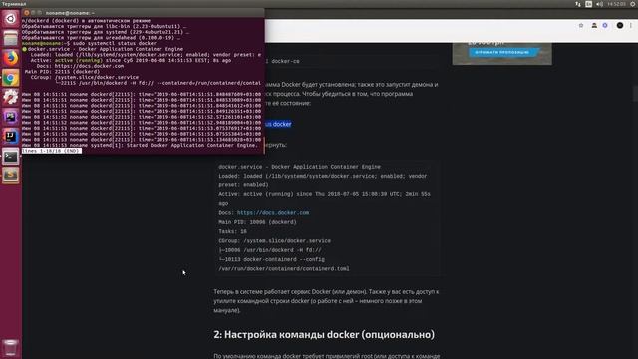Viewport: 638px width, 359px height.
Task: Close the terminal window
Action: (27, 13)
